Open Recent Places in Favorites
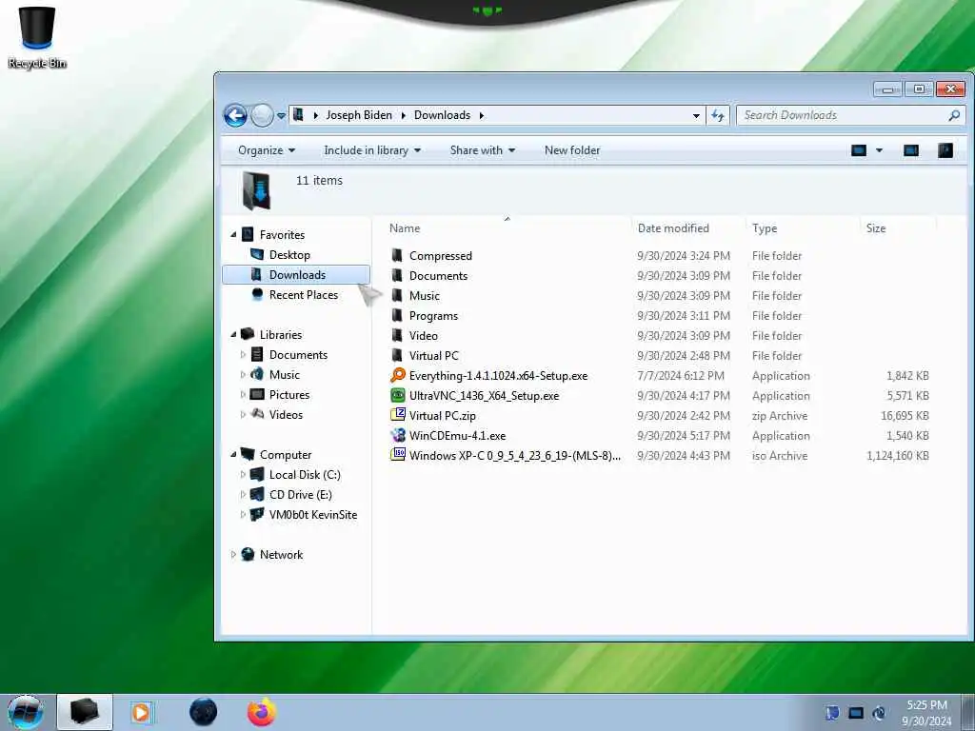The height and width of the screenshot is (731, 975). coord(304,295)
